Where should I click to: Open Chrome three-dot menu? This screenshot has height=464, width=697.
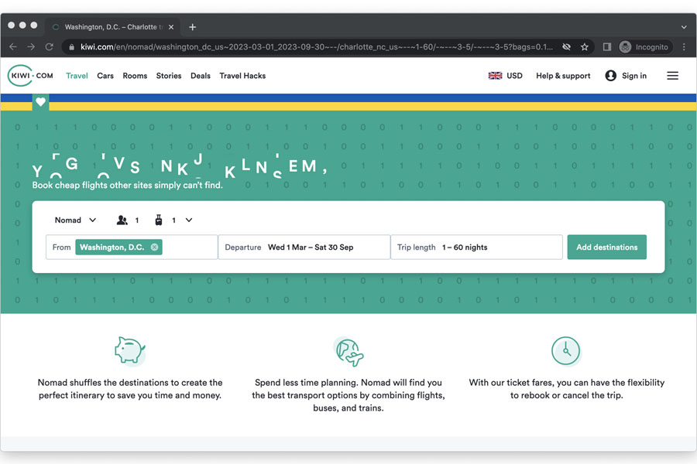coord(684,46)
